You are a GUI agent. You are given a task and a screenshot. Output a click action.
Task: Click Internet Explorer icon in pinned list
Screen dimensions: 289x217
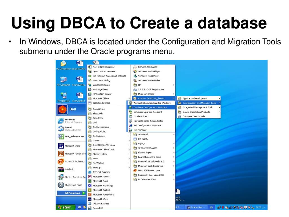[61, 121]
